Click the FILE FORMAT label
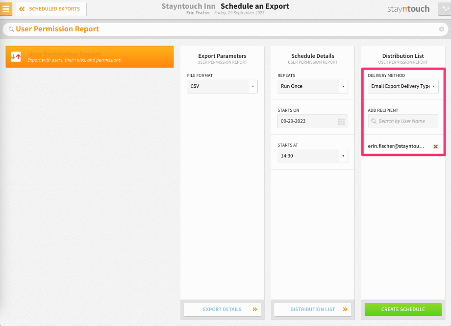The height and width of the screenshot is (326, 451). (x=200, y=75)
